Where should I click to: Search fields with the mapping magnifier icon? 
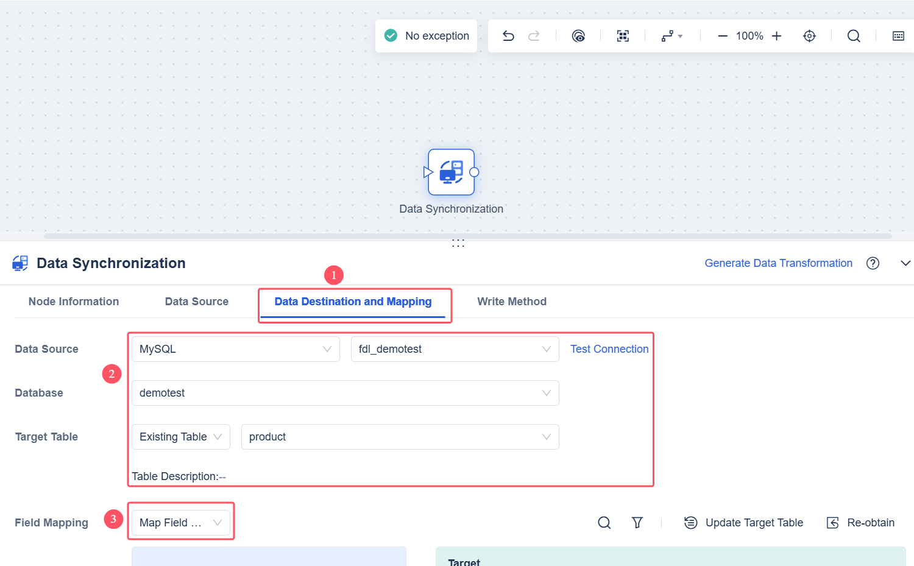604,523
